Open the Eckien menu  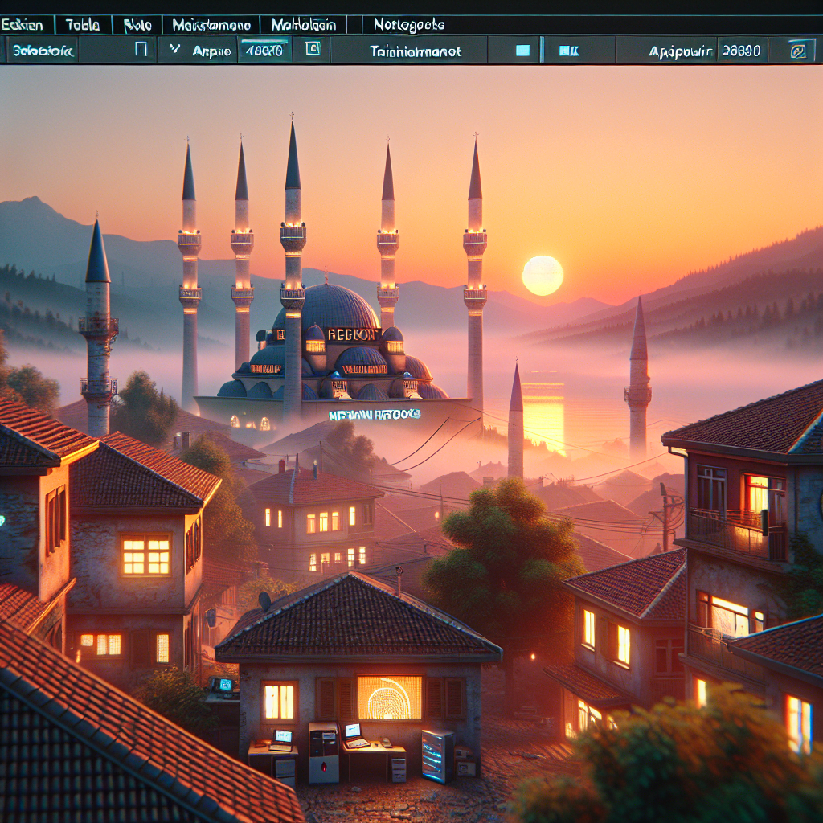21,25
